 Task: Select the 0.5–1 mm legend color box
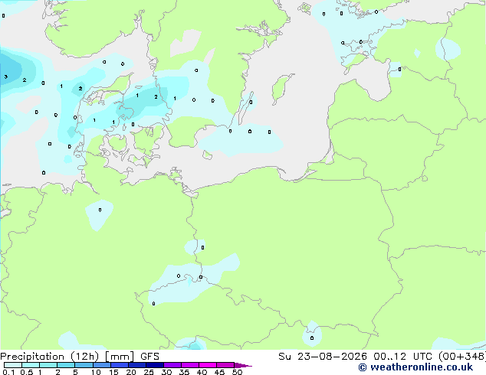[31, 365]
